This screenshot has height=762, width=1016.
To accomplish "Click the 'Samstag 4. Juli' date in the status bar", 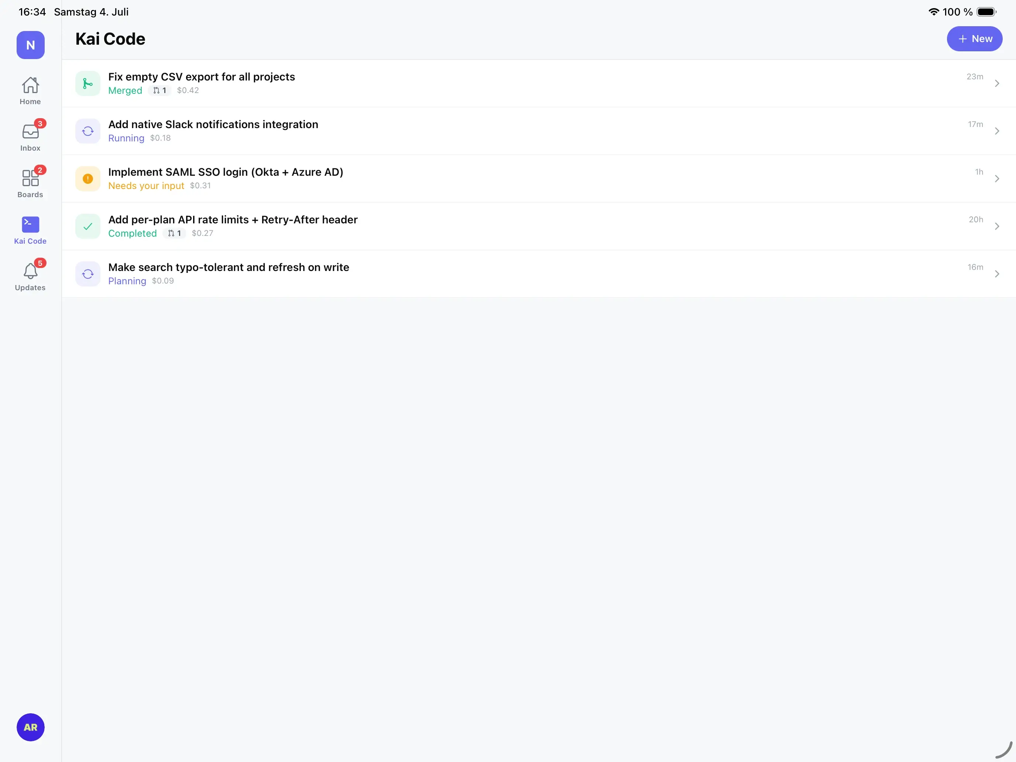I will click(92, 12).
